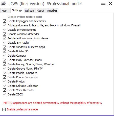The image size is (114, 116).
Task: Uncheck Delete Photos option
Action: [5, 81]
